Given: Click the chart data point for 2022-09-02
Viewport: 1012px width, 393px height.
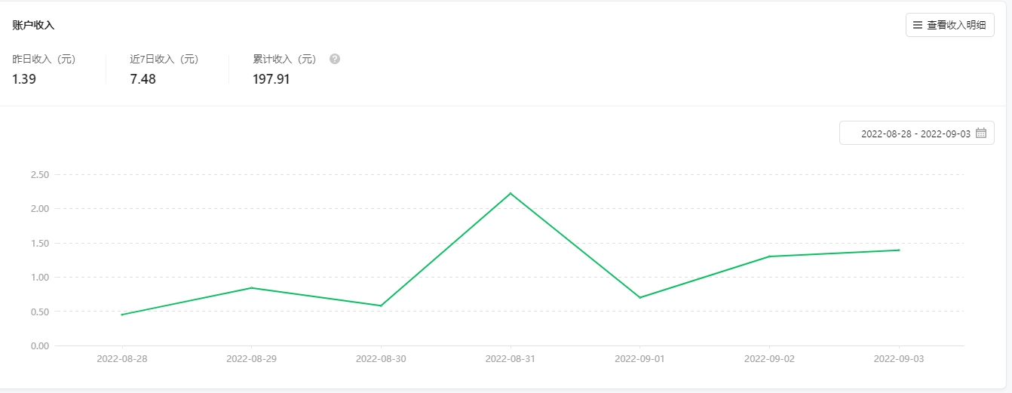Looking at the screenshot, I should point(769,256).
